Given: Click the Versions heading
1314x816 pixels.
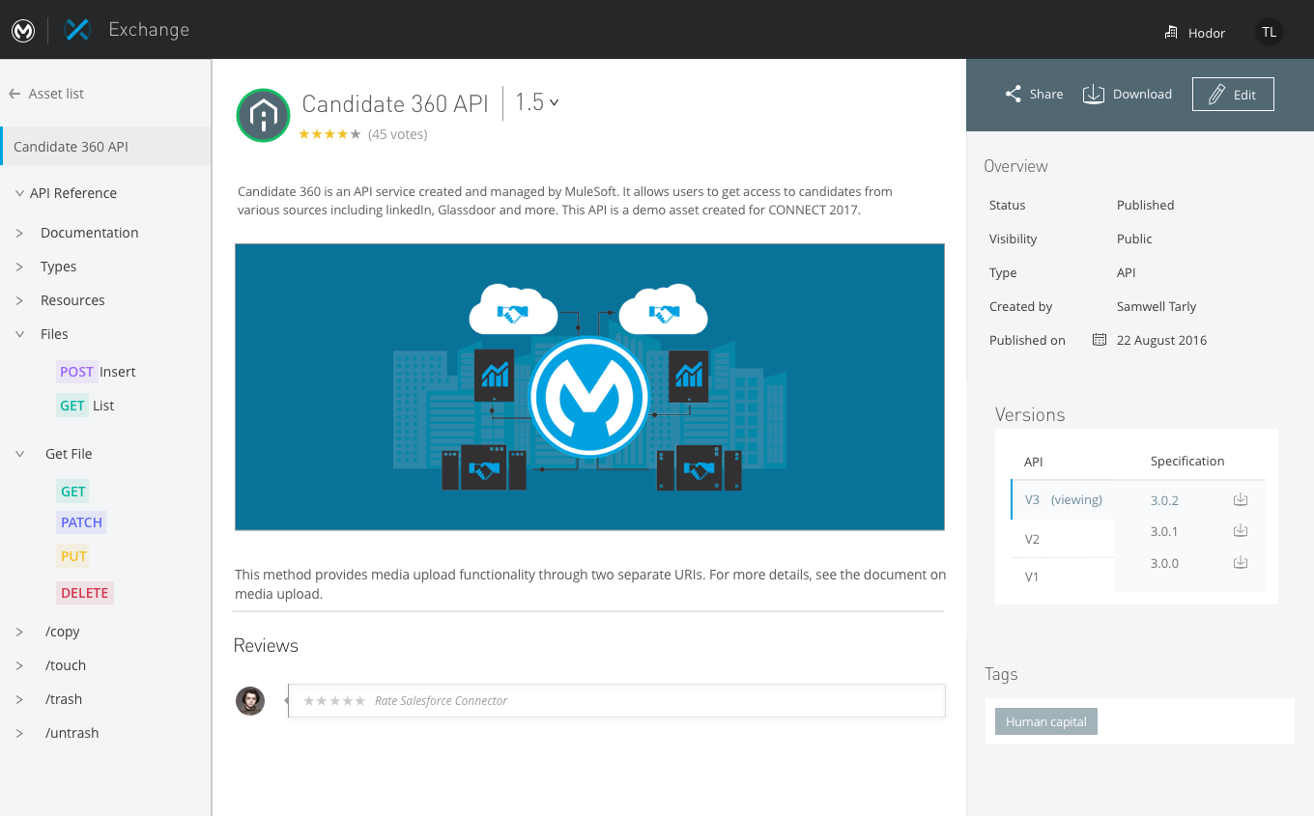Looking at the screenshot, I should (x=1030, y=414).
